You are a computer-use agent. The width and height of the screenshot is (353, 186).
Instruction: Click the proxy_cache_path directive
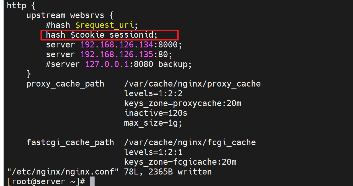65,84
